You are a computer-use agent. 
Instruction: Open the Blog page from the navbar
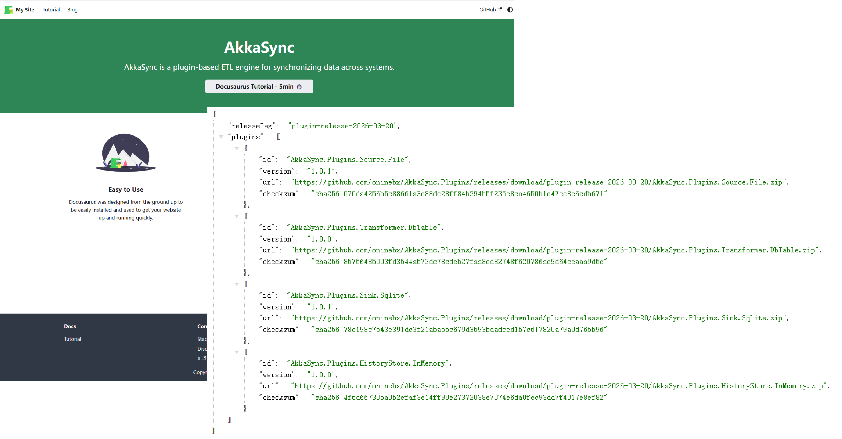pos(72,10)
